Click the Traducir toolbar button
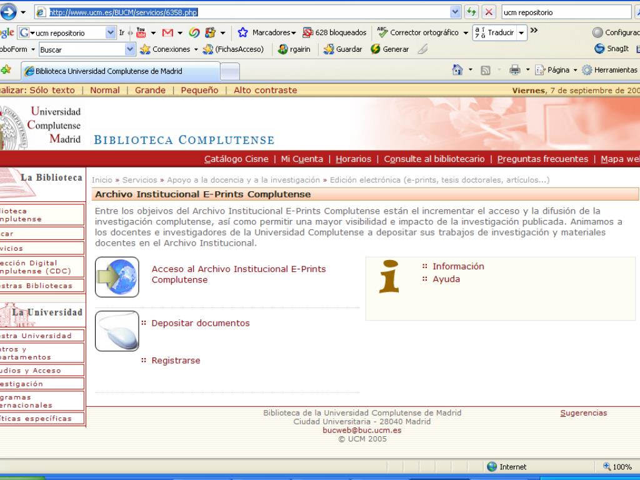The width and height of the screenshot is (640, 480). pos(495,32)
